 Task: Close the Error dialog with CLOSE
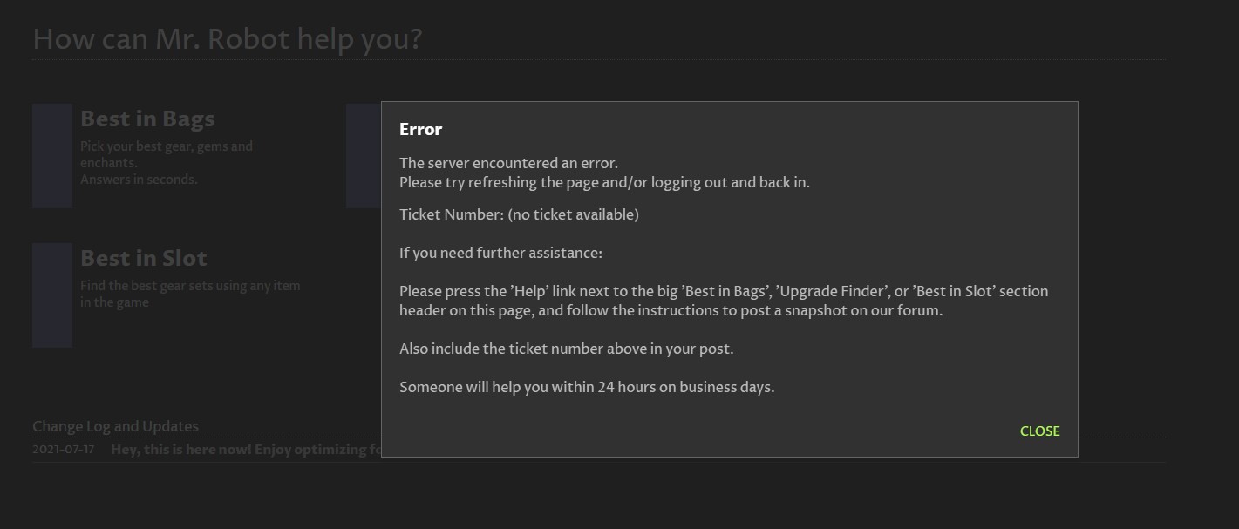(x=1039, y=431)
